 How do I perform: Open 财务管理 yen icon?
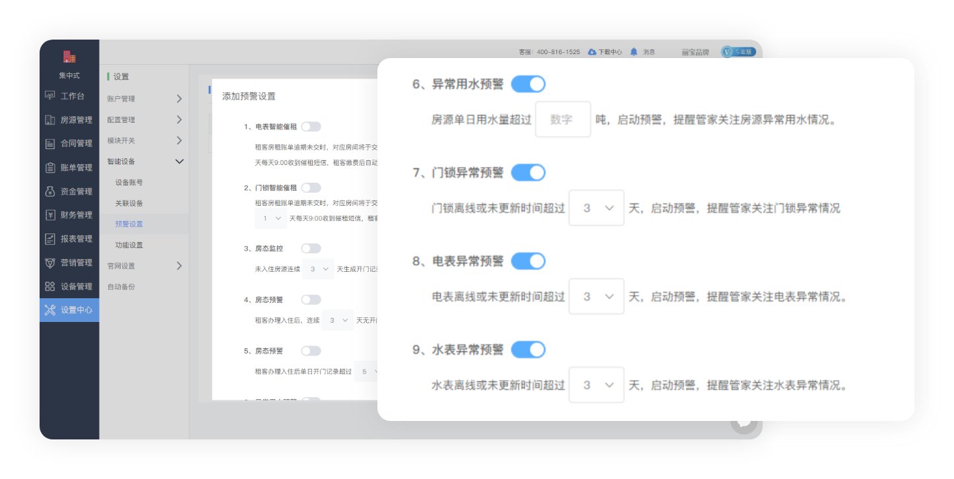tap(50, 215)
